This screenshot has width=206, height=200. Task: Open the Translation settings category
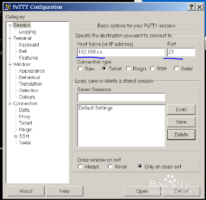click(x=31, y=84)
